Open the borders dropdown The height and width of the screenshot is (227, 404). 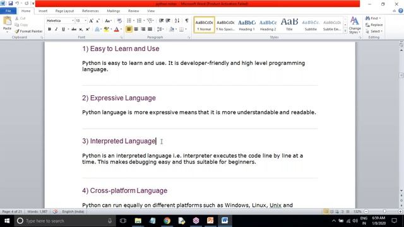[186, 30]
